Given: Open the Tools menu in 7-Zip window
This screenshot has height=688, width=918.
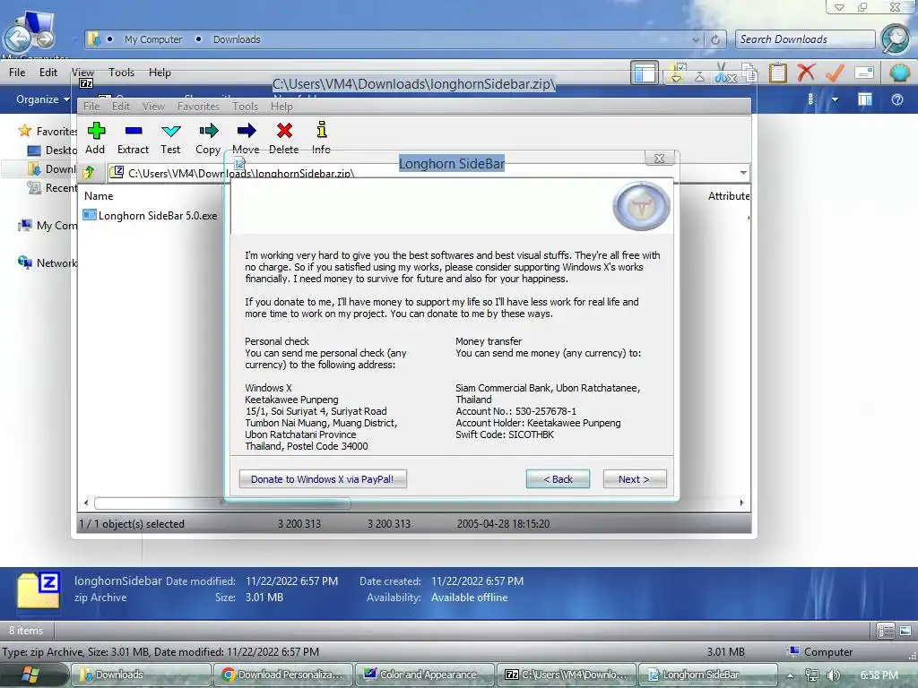Looking at the screenshot, I should coord(245,106).
